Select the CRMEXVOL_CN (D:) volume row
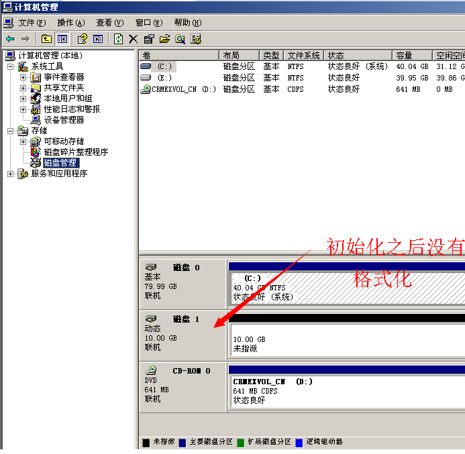Screen dimensions: 465x454 coord(302,89)
